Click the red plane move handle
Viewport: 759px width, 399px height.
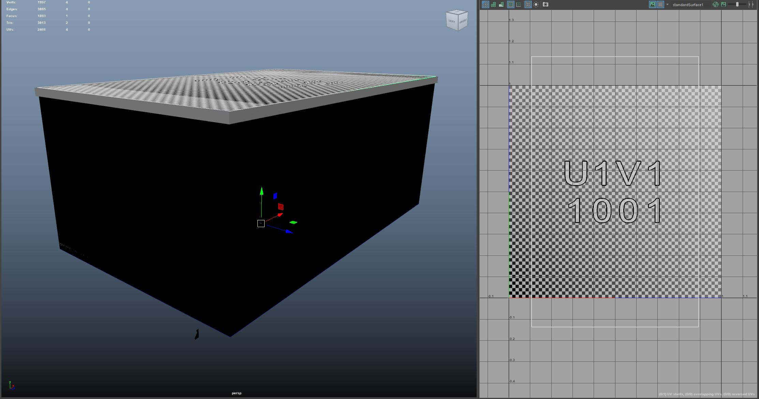pos(281,206)
